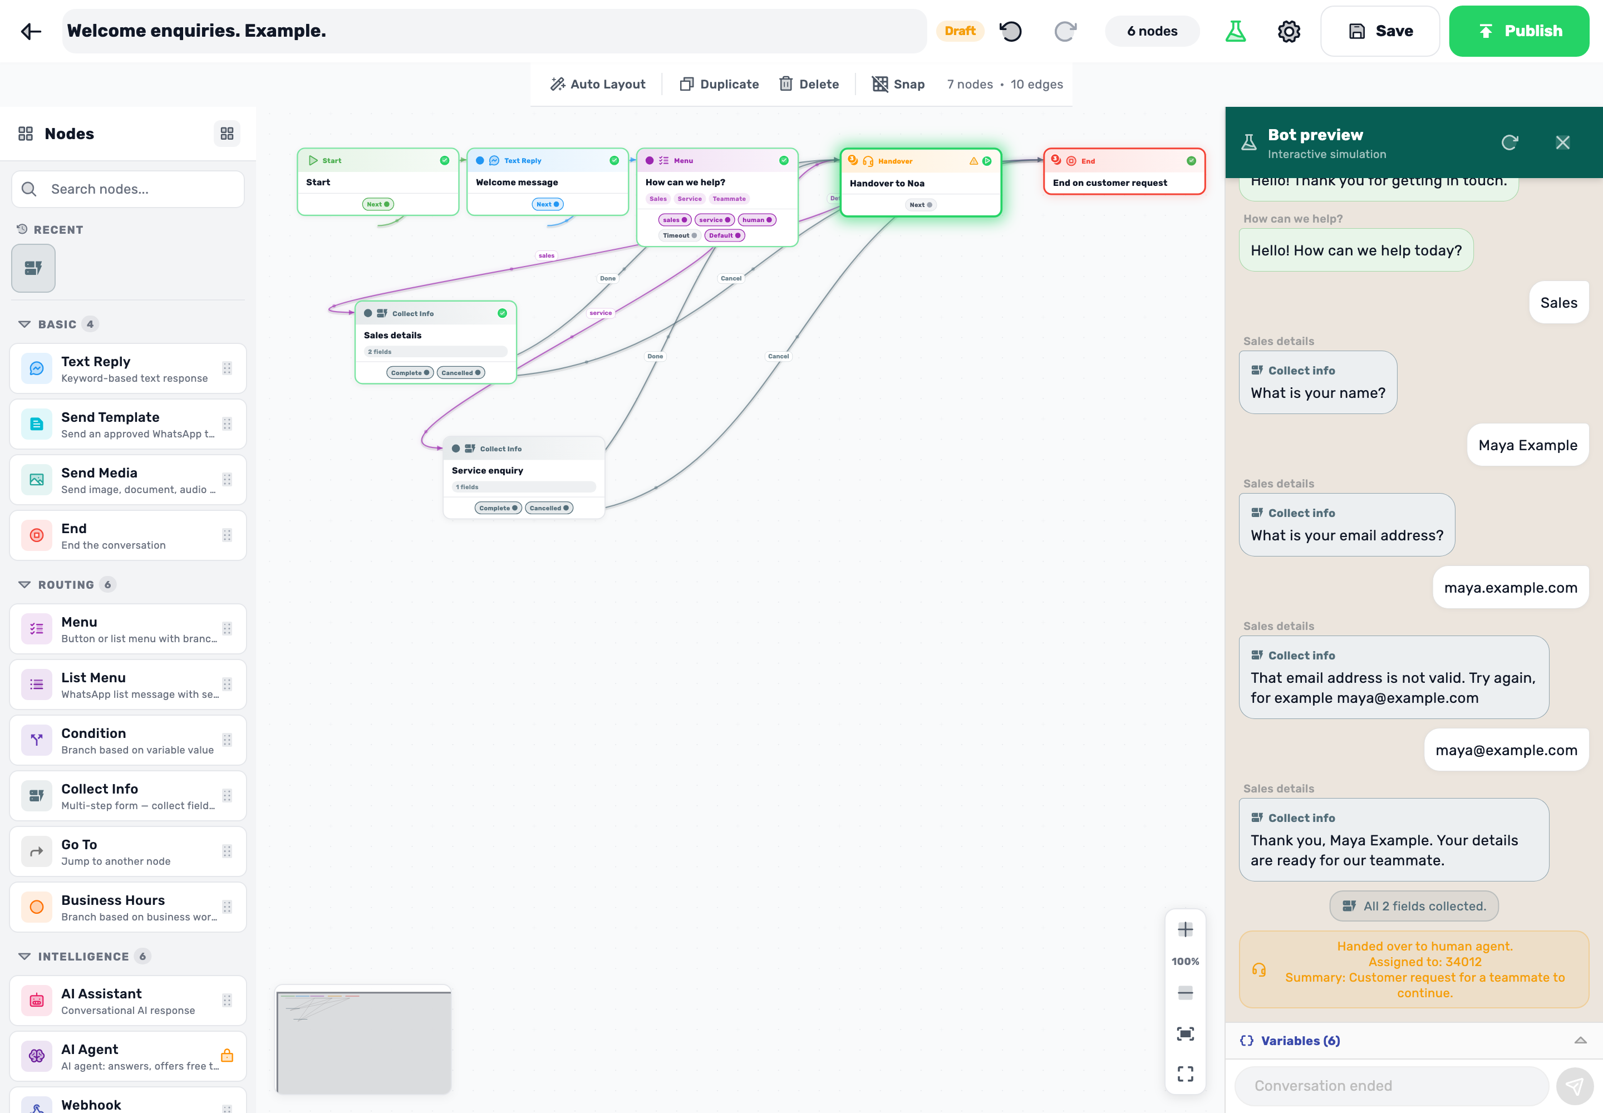Screen dimensions: 1603x1113
Task: Click the 'All 2 fields collected.' chip
Action: click(x=1414, y=906)
